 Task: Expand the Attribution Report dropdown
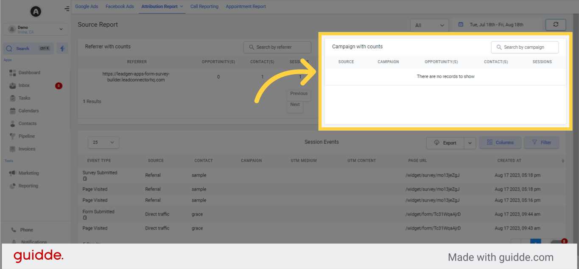[182, 6]
